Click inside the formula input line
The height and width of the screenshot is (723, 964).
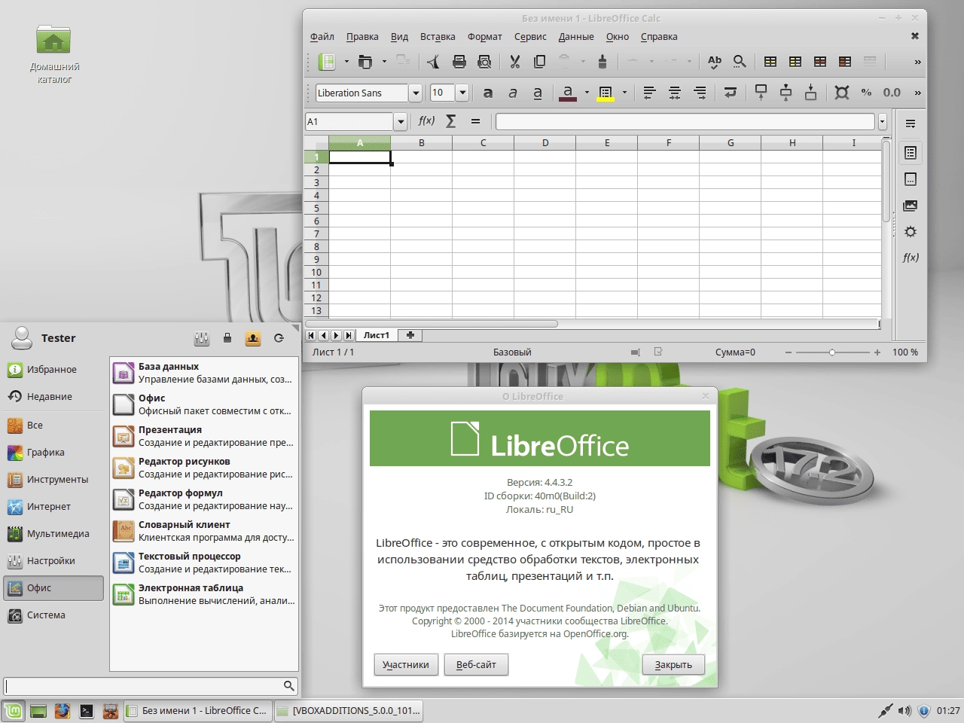tap(685, 121)
